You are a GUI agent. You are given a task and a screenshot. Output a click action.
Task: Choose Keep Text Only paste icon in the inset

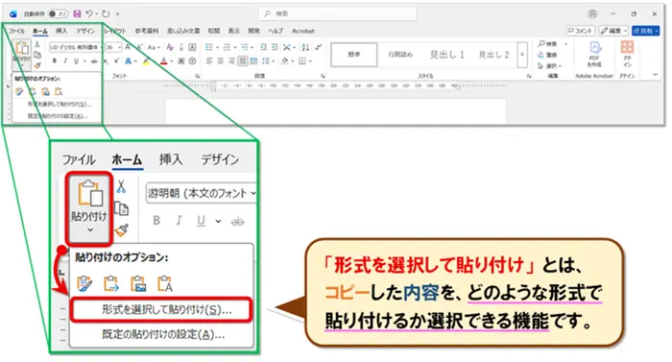[x=165, y=283]
